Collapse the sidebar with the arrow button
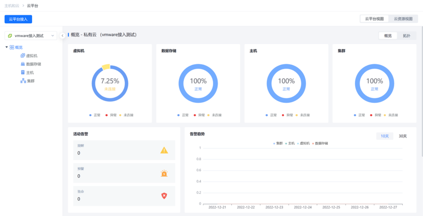This screenshot has width=423, height=216. pos(62,36)
